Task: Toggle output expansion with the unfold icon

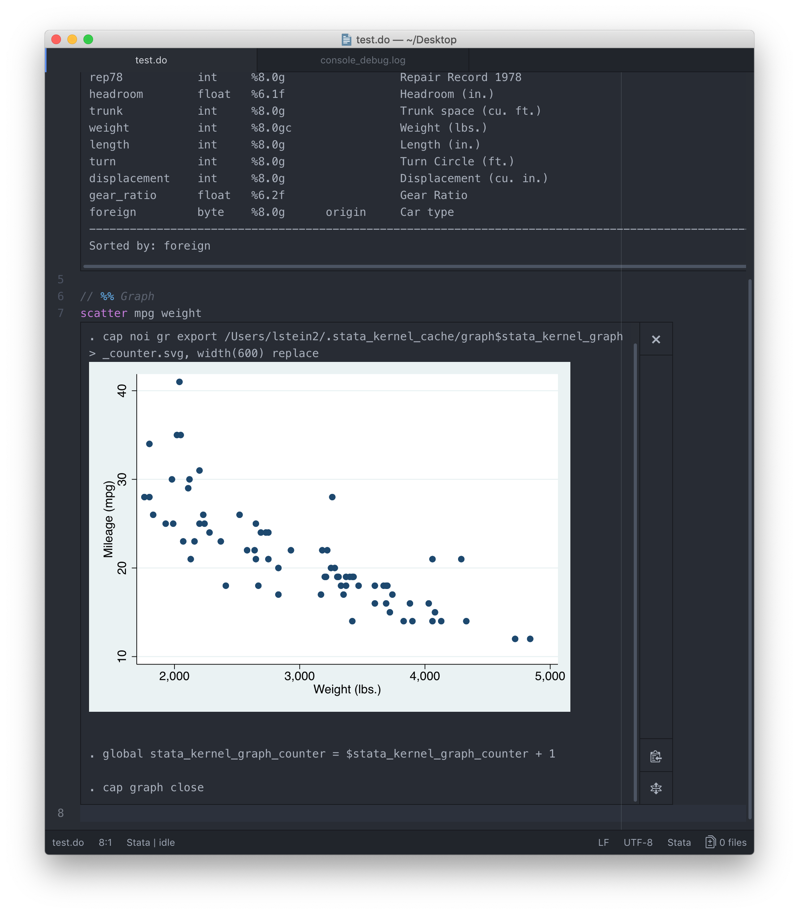Action: 655,788
